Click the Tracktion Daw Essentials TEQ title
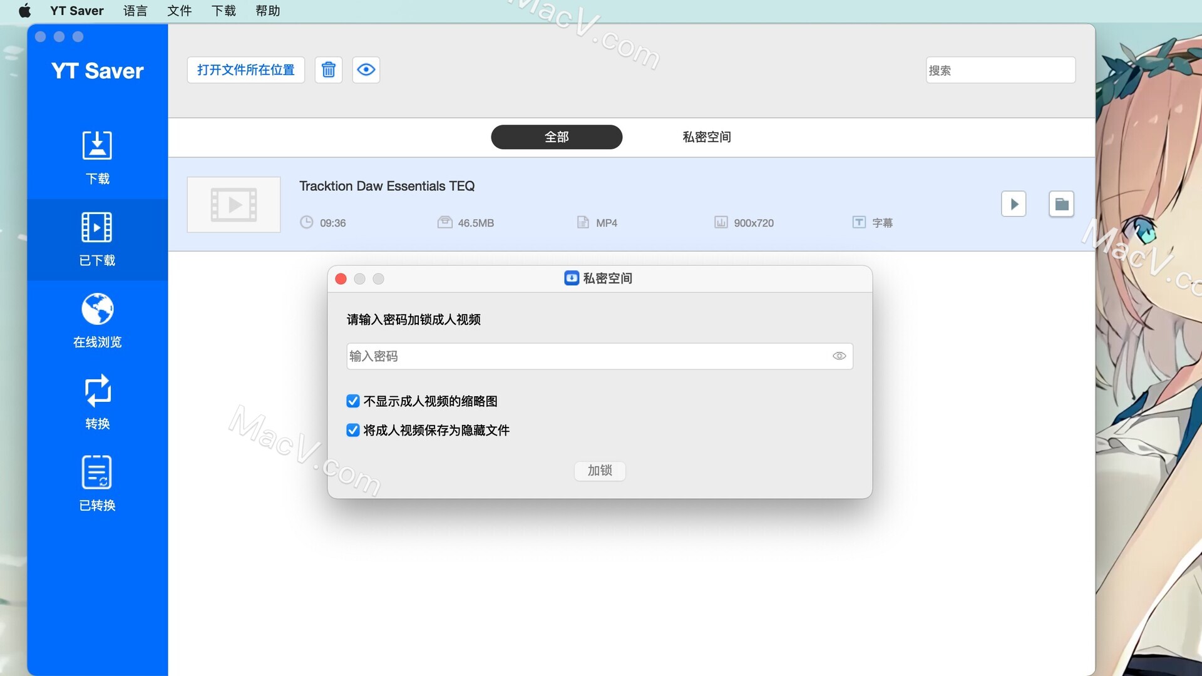The height and width of the screenshot is (676, 1202). coord(387,186)
